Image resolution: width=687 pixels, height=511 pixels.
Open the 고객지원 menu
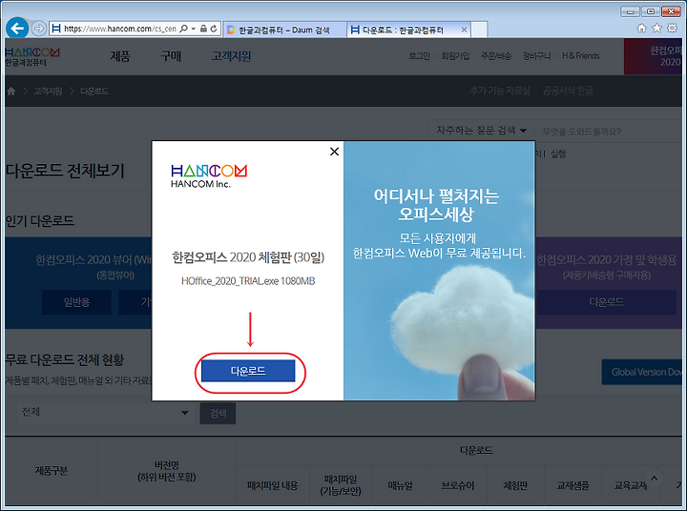tap(231, 56)
